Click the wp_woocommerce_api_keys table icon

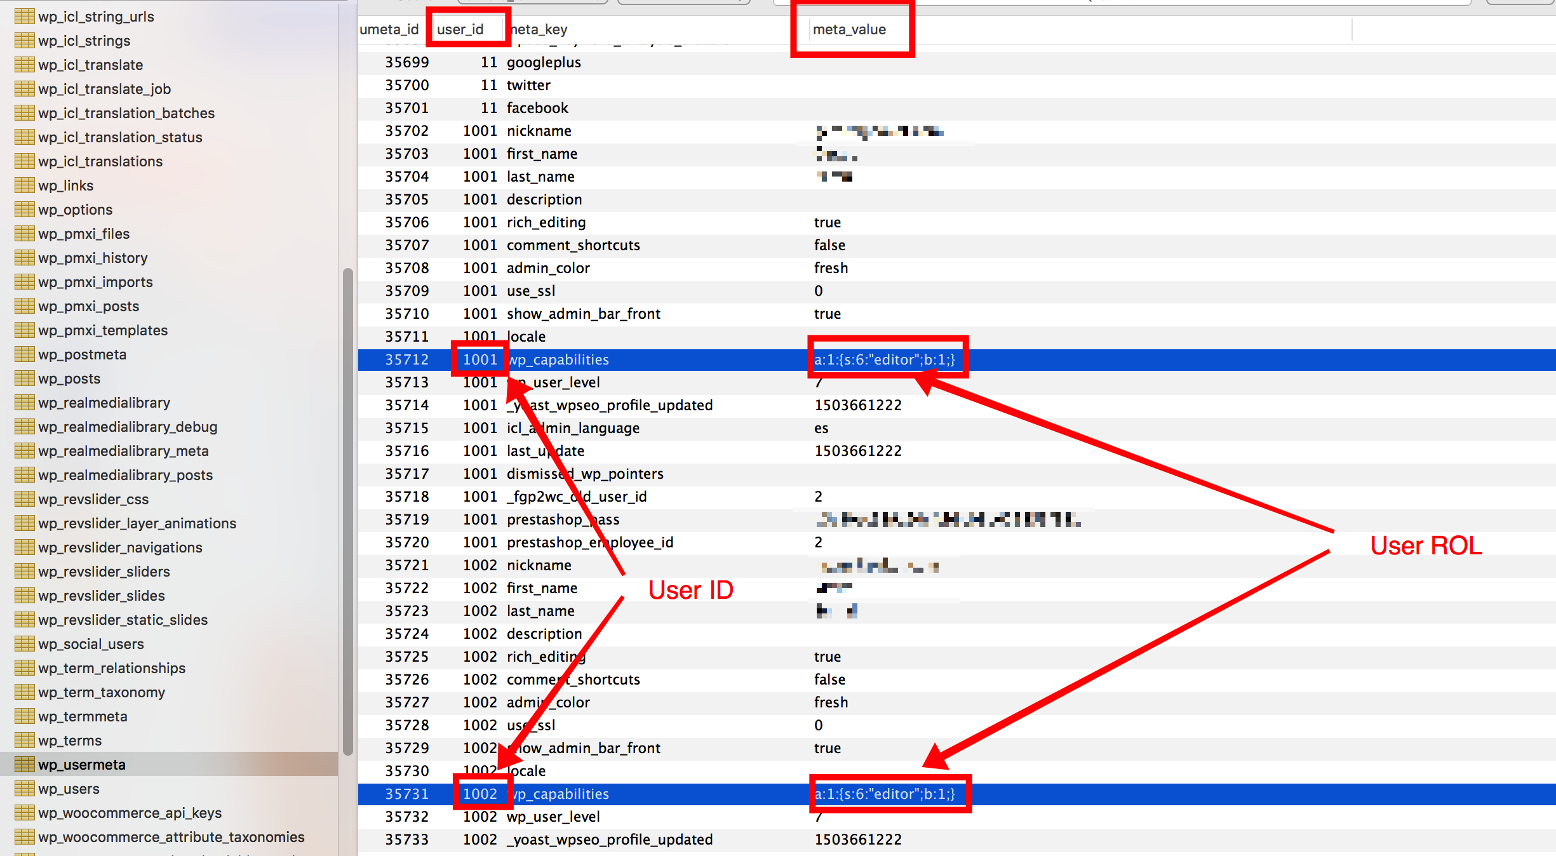pos(24,813)
